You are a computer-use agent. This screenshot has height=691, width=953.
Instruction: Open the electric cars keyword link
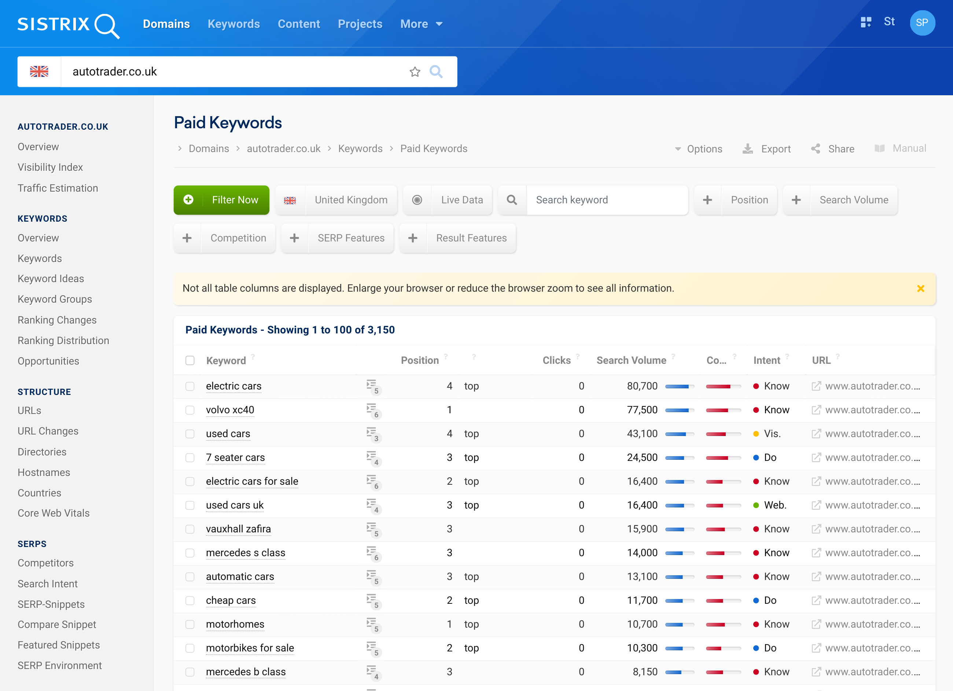tap(233, 386)
